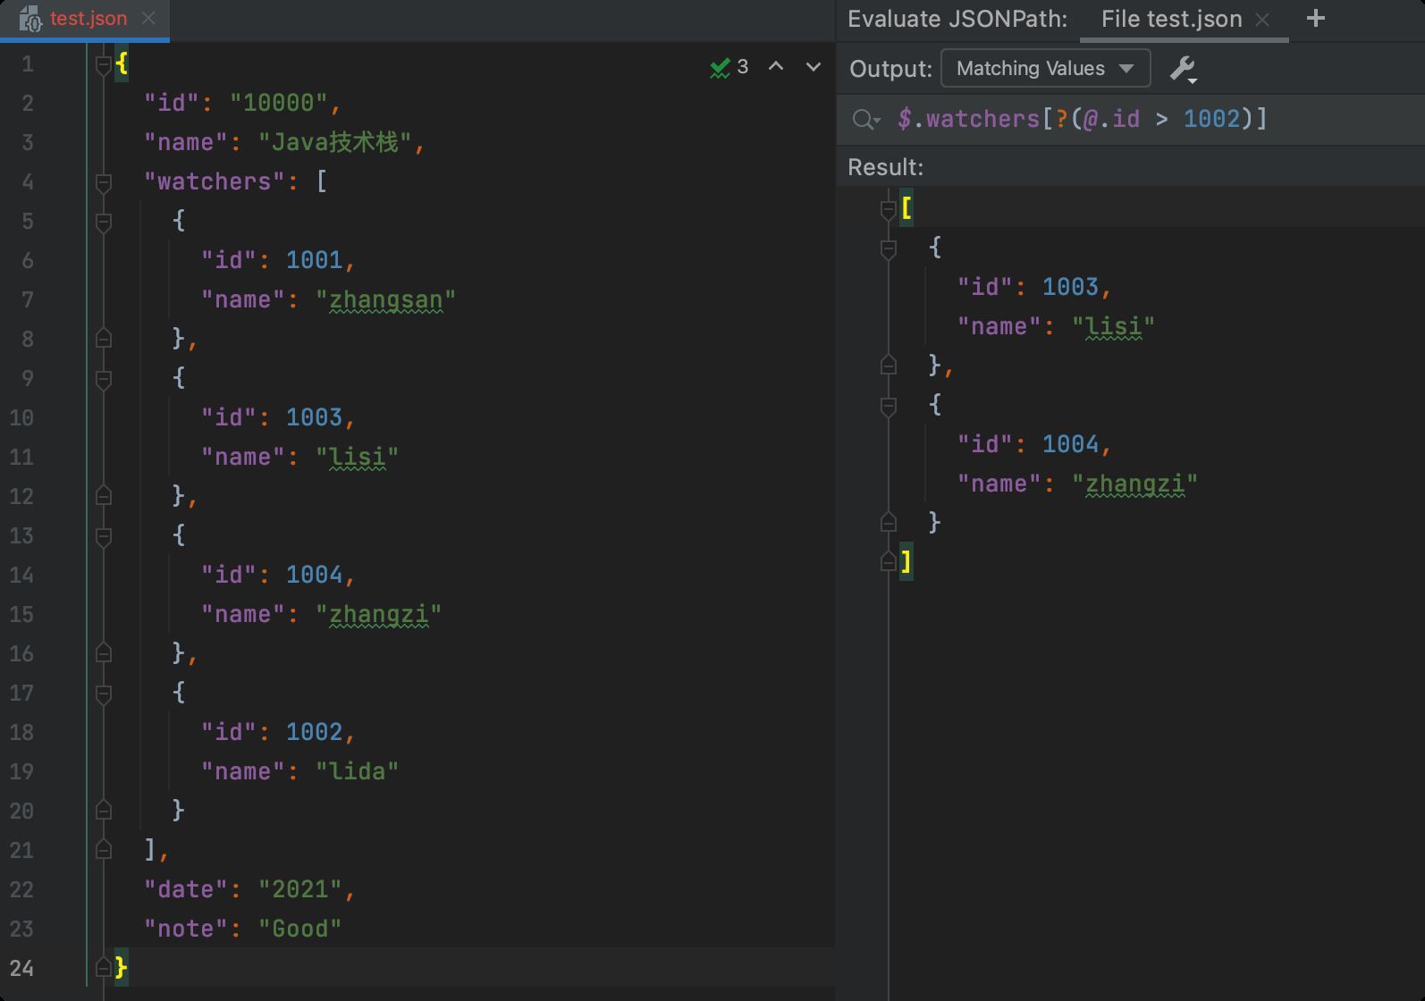Collapse the root object at line 1
The width and height of the screenshot is (1425, 1001).
(x=104, y=64)
